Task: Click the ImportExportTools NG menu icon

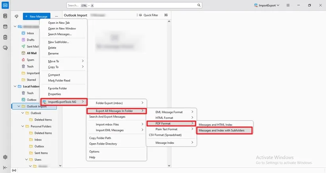Action: point(44,102)
